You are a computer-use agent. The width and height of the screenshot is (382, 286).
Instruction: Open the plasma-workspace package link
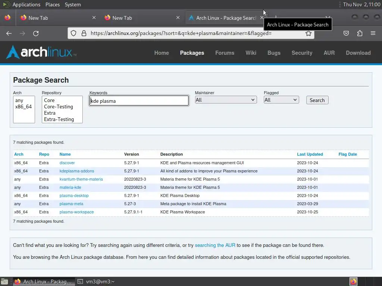tap(76, 212)
